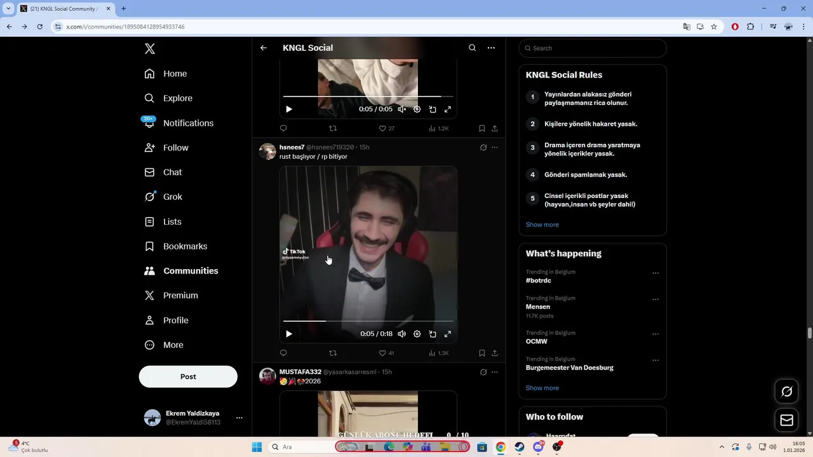The image size is (813, 457).
Task: Open hsnees7 video settings gear
Action: [x=417, y=334]
